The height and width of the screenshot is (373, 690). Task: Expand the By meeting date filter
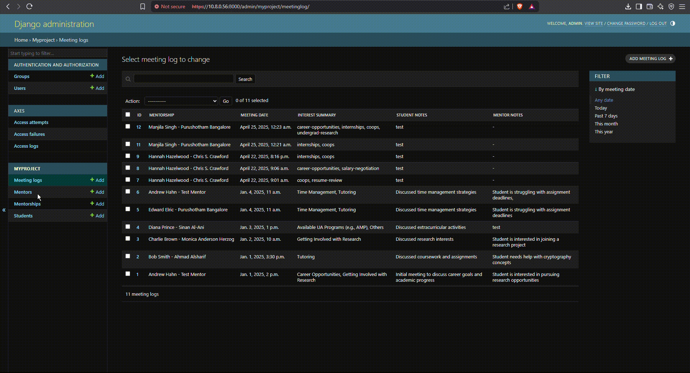point(615,89)
